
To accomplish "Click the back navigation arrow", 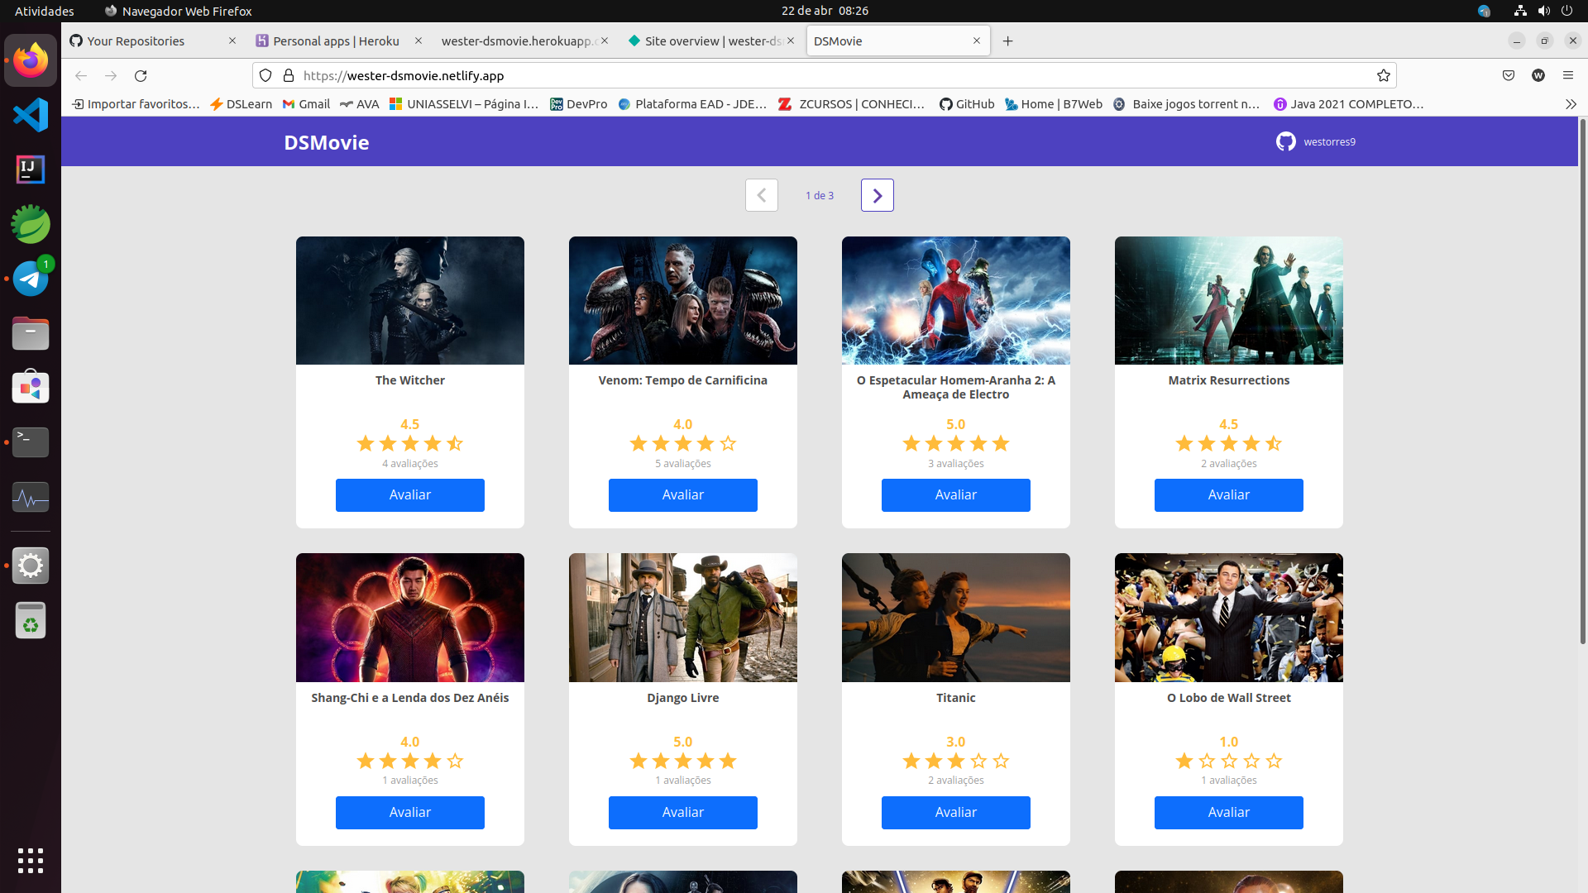I will point(81,75).
